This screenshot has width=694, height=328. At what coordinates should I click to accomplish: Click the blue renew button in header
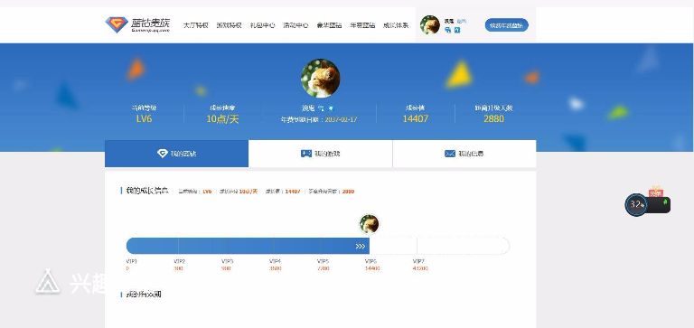[506, 25]
